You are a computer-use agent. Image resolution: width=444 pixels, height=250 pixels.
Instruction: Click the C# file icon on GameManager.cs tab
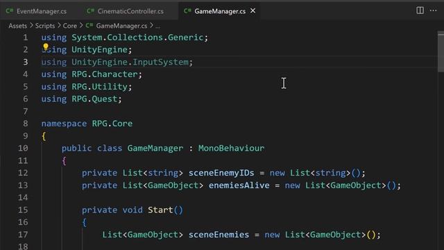click(187, 11)
